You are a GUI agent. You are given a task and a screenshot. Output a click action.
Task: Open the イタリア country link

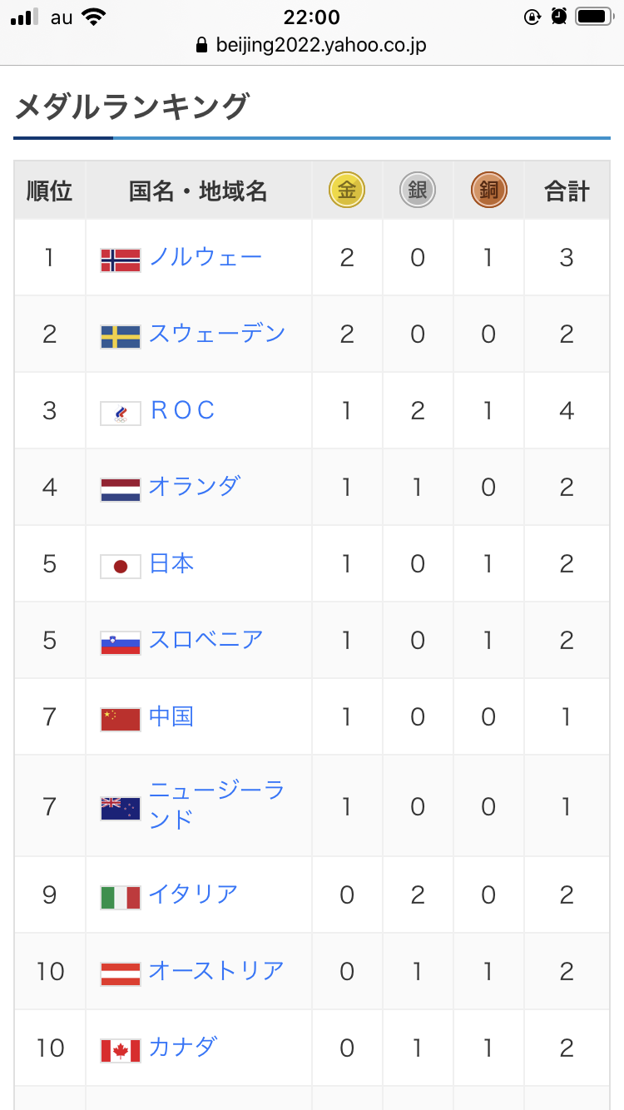coord(194,894)
